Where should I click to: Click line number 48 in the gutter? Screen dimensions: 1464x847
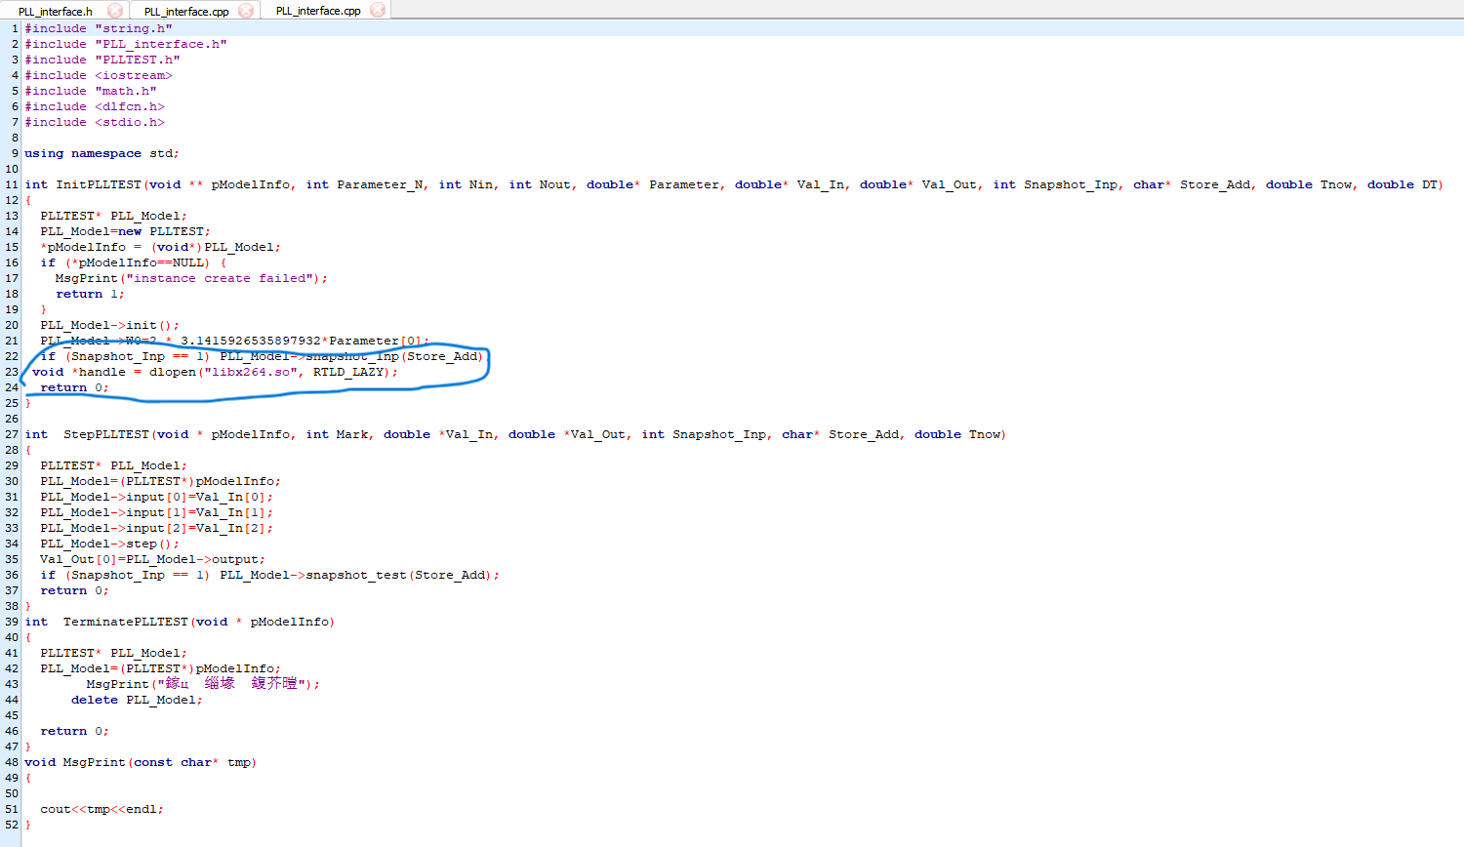pyautogui.click(x=12, y=762)
